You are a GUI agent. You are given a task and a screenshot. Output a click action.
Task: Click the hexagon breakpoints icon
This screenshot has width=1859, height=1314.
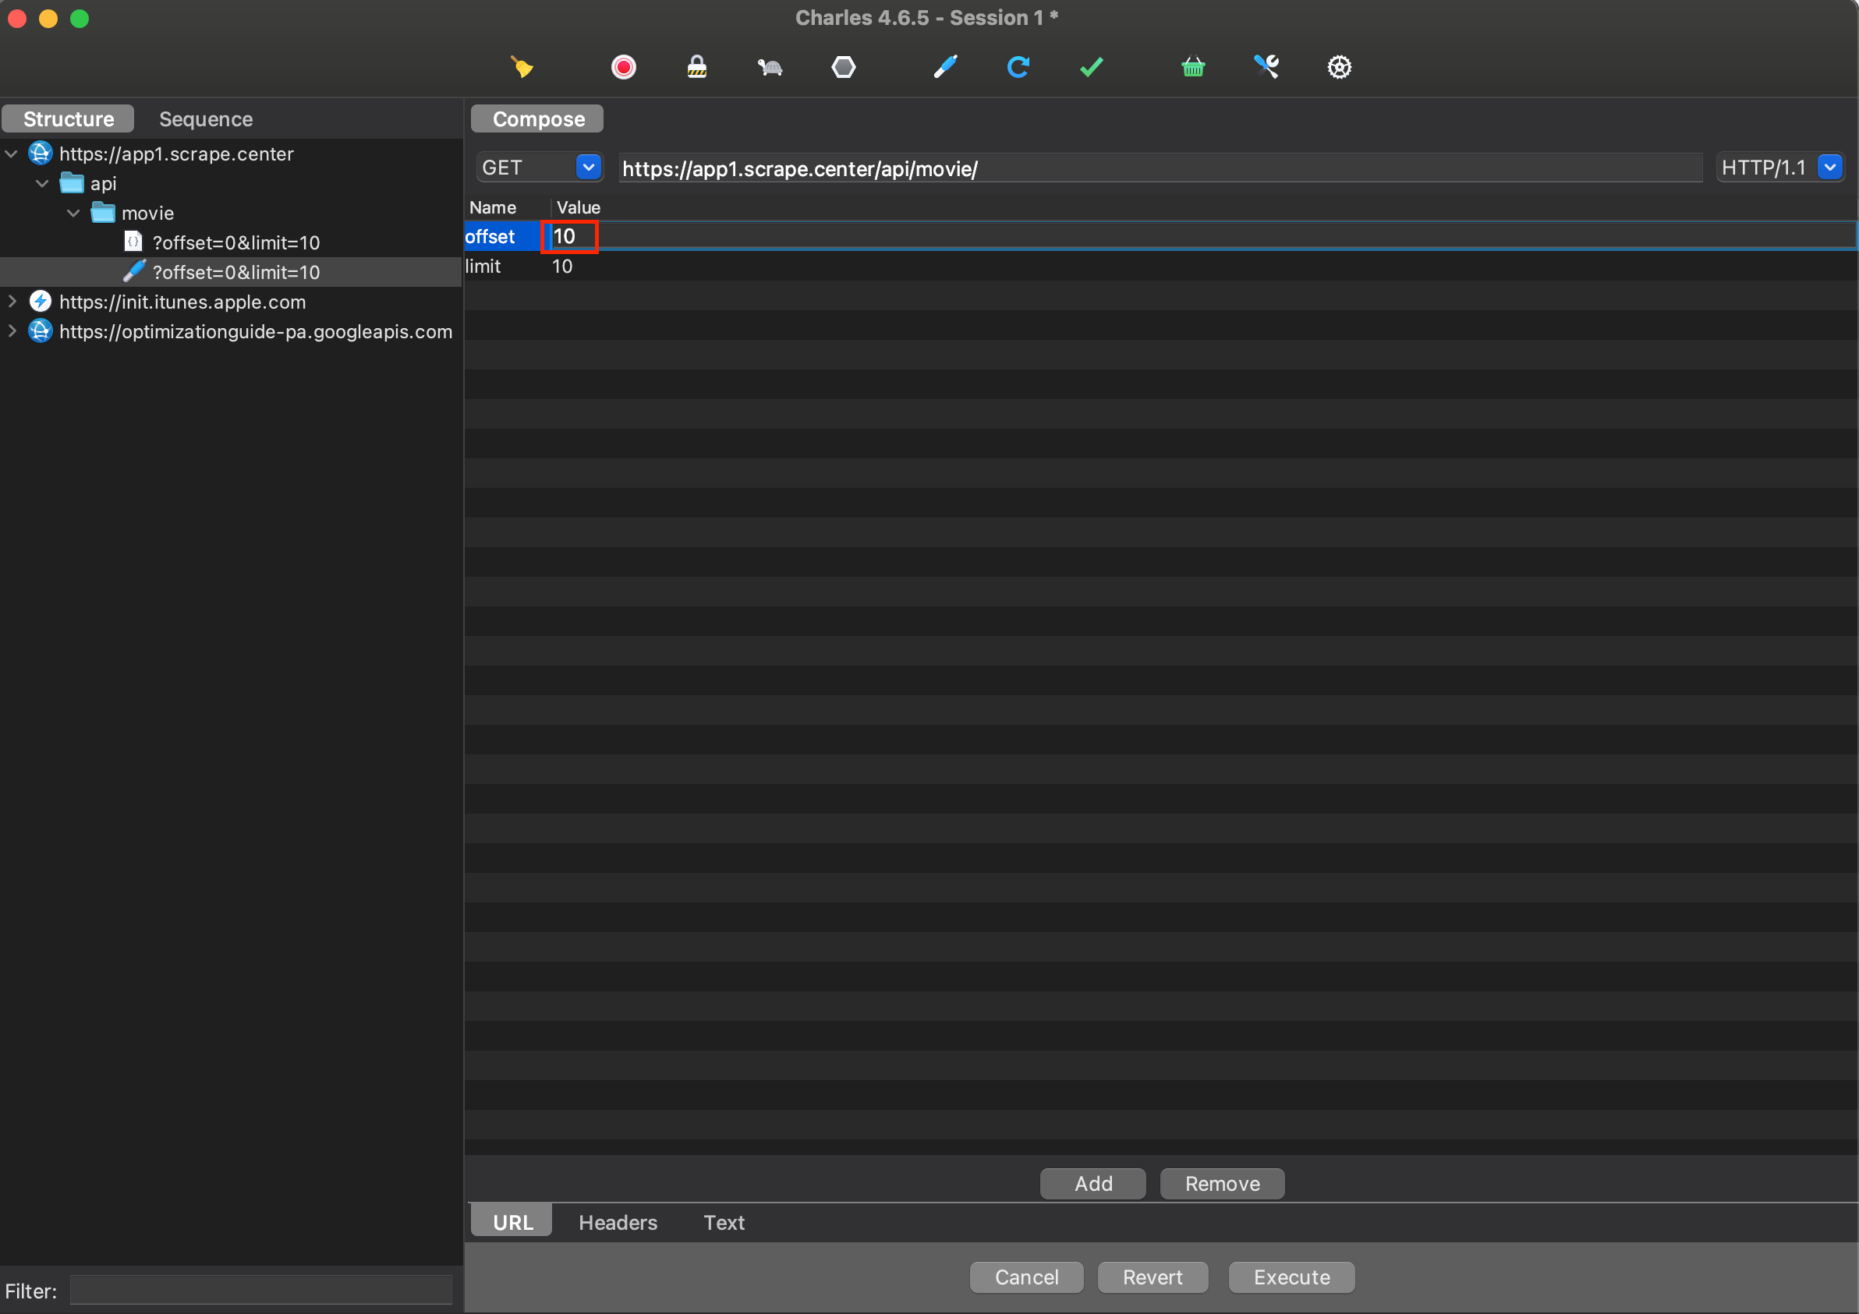click(x=843, y=66)
